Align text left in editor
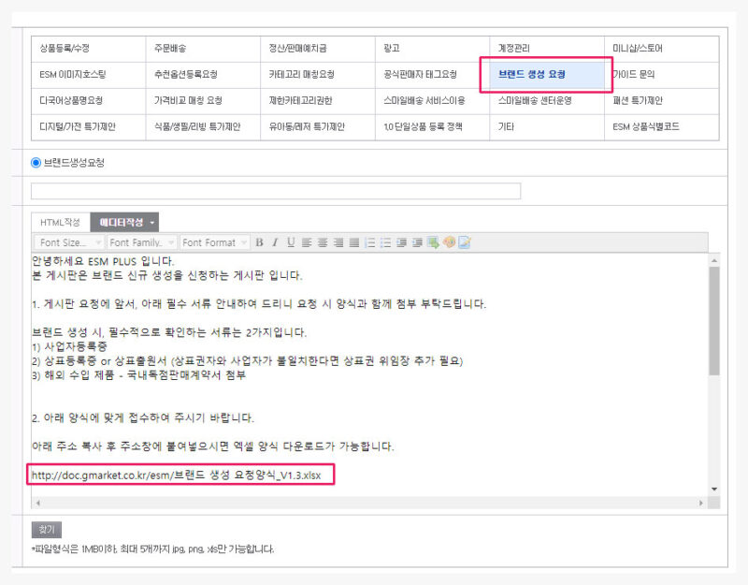The height and width of the screenshot is (585, 748). (307, 242)
